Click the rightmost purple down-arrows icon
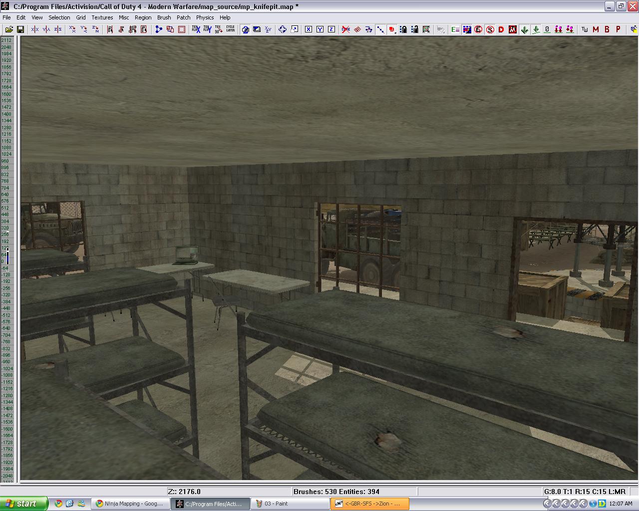639x511 pixels. [570, 29]
